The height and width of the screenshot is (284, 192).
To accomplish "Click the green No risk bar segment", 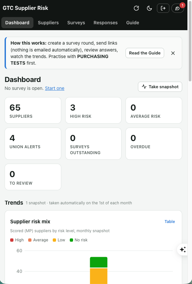I will point(99,262).
